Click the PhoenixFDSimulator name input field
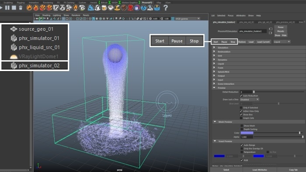306x172 pixels. (x=253, y=31)
